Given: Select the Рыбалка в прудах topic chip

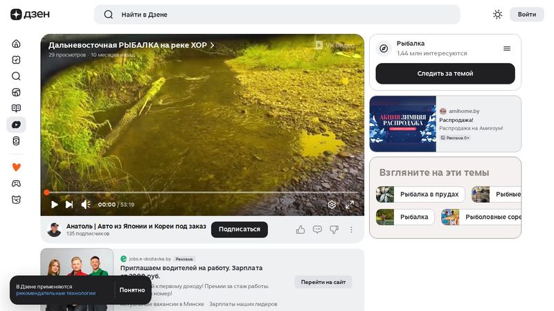Looking at the screenshot, I should (x=415, y=195).
